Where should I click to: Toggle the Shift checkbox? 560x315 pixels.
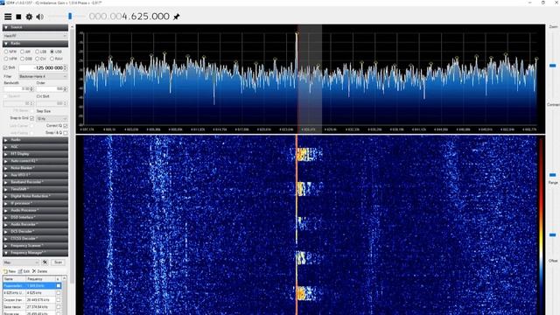[x=5, y=67]
